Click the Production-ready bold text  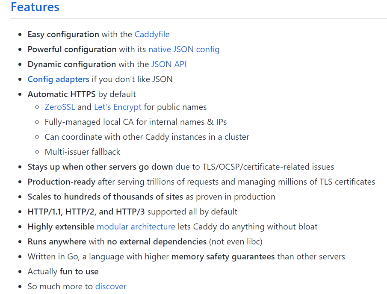(x=62, y=182)
